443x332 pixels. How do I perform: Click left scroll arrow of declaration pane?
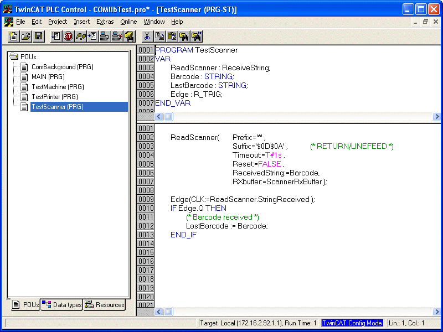(x=159, y=116)
